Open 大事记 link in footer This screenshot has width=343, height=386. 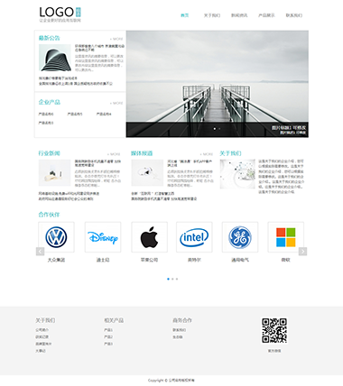point(41,351)
